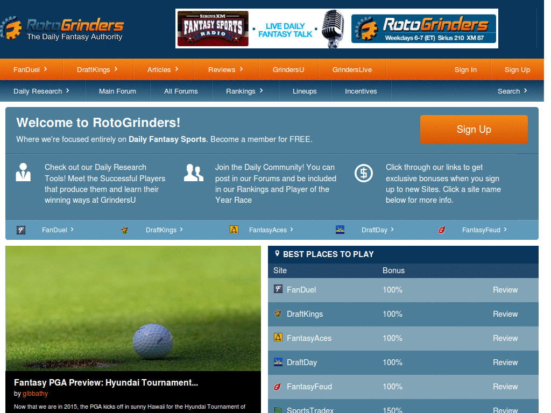Open the Reviews dropdown menu
The height and width of the screenshot is (413, 551).
click(225, 69)
